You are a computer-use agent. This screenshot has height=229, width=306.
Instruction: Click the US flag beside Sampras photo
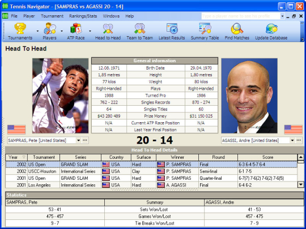click(16, 129)
